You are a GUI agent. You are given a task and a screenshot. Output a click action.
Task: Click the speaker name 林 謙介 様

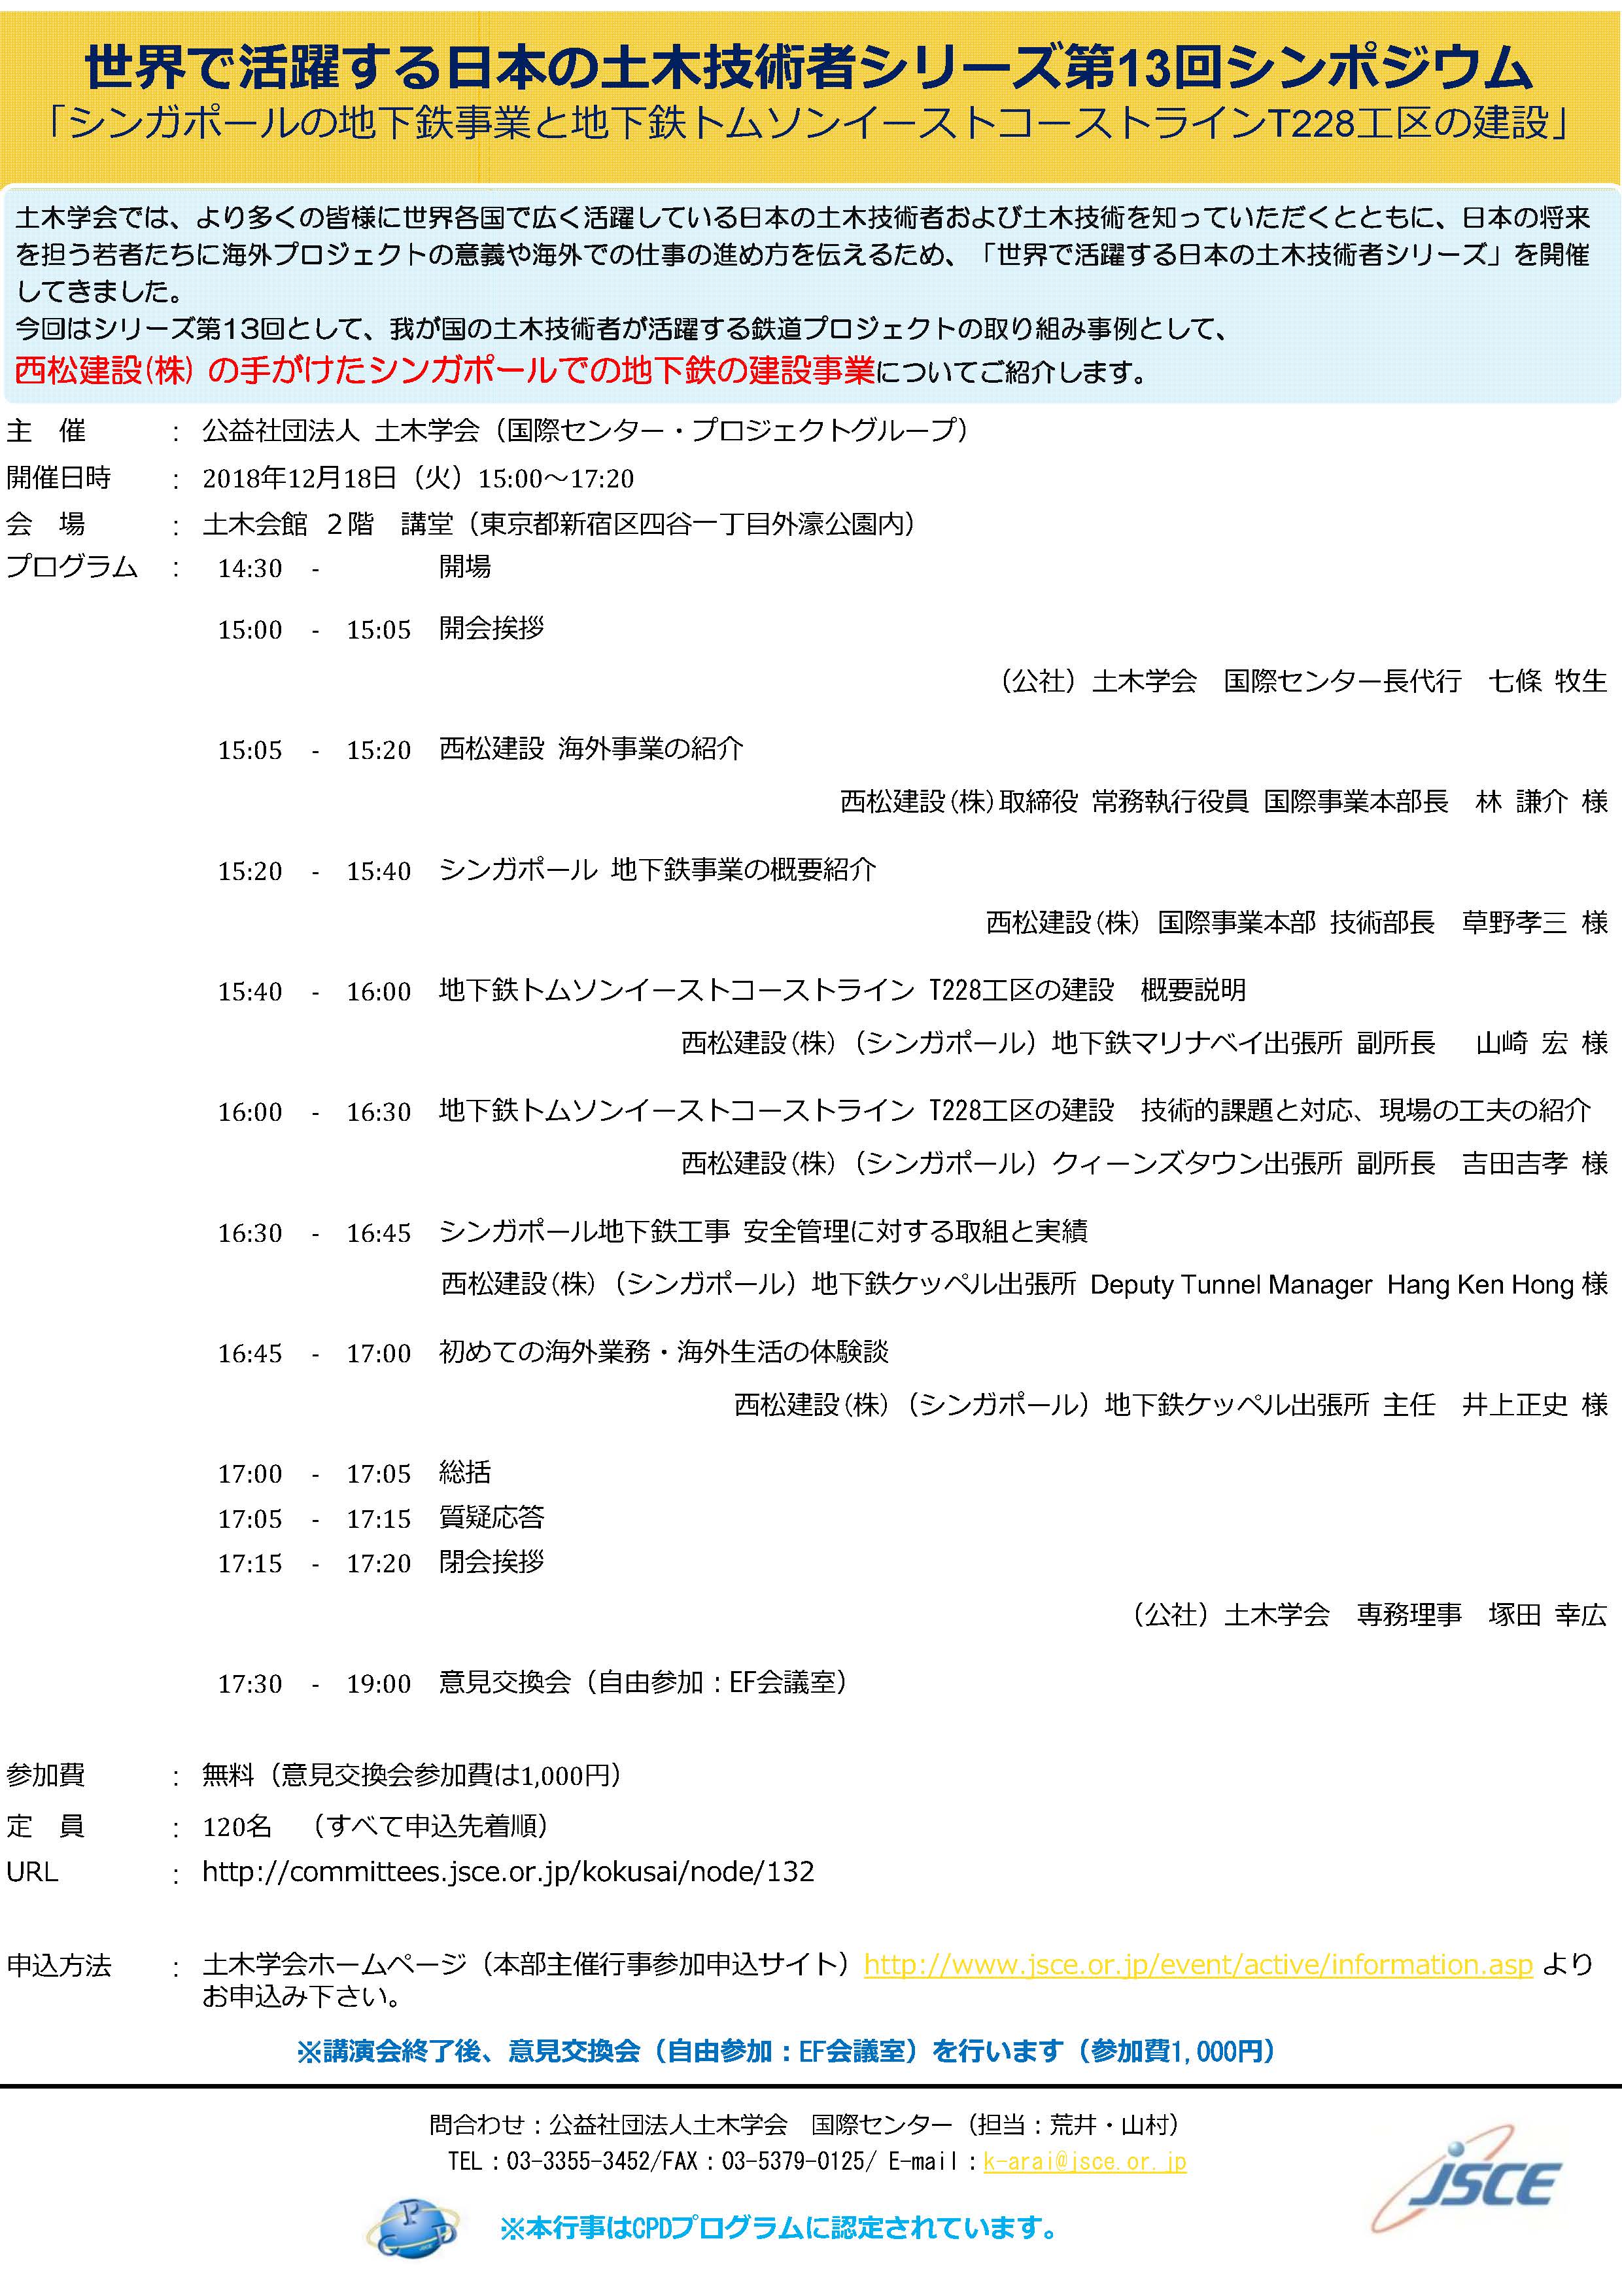click(x=1541, y=801)
